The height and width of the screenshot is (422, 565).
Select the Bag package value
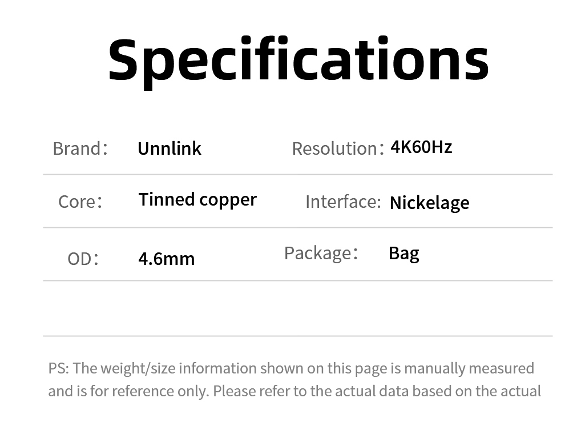click(x=403, y=253)
